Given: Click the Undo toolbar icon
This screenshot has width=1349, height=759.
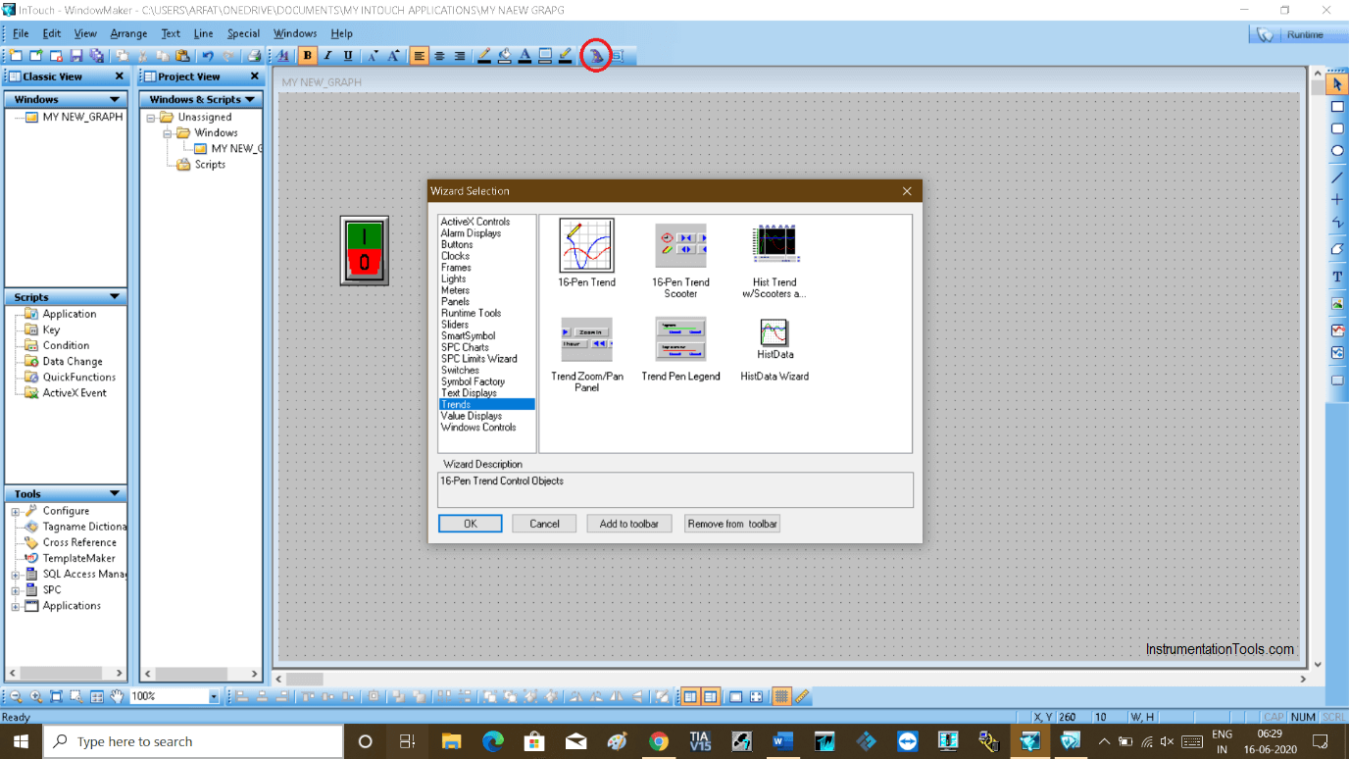Looking at the screenshot, I should pos(208,56).
